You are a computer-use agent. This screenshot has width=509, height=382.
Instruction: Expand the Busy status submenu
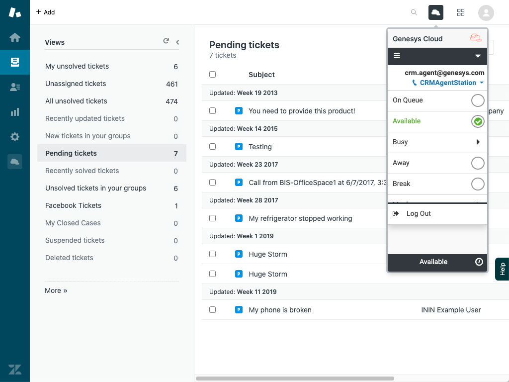coord(478,142)
